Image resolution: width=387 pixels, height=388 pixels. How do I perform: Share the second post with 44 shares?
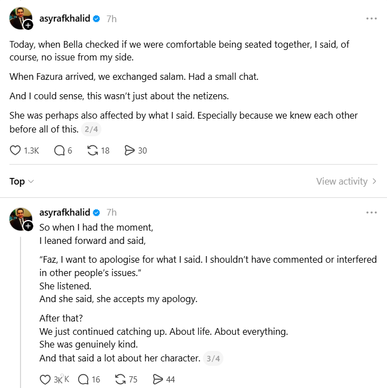click(x=157, y=380)
